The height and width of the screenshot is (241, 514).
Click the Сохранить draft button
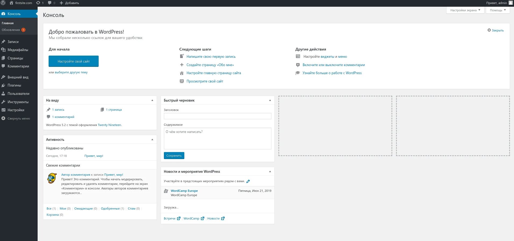tap(174, 156)
